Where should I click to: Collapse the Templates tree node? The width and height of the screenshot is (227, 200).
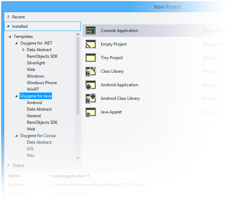pyautogui.click(x=10, y=37)
